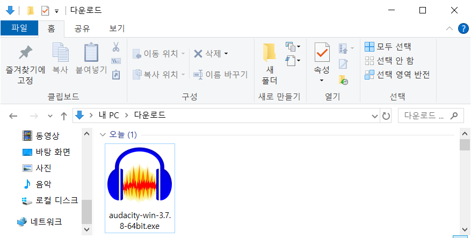Click the blue download arrow in address bar

pos(79,116)
